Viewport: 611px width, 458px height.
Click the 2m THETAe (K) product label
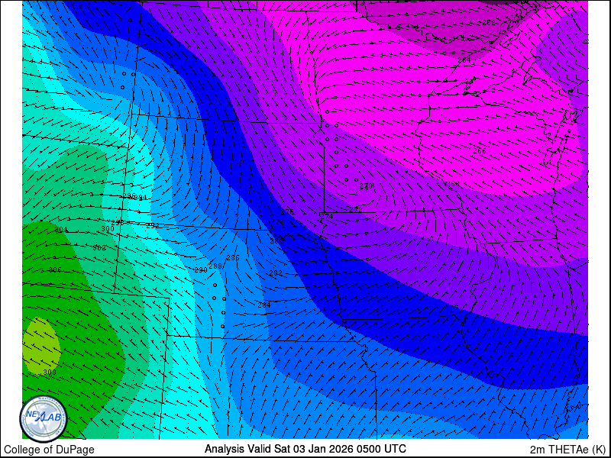pos(568,449)
